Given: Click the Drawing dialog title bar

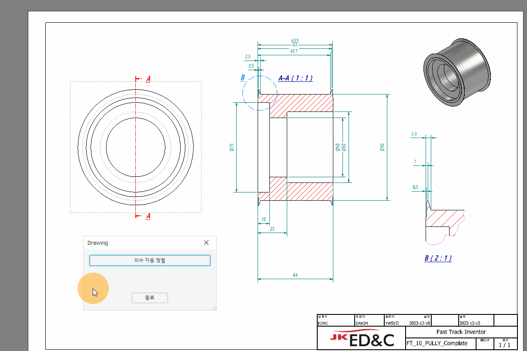Looking at the screenshot, I should 139,243.
